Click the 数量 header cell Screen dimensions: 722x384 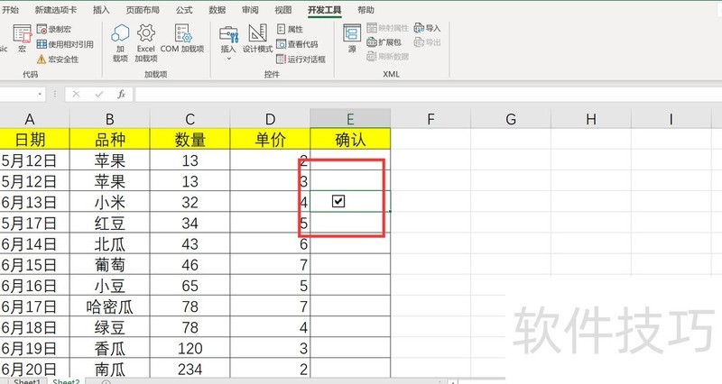[x=190, y=139]
